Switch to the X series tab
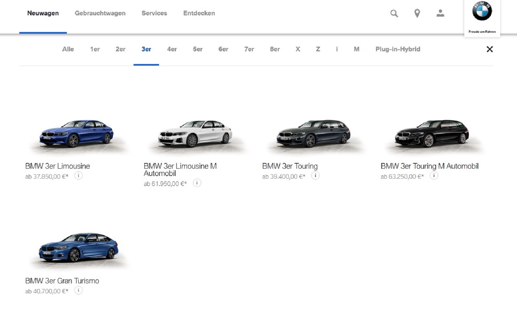The width and height of the screenshot is (517, 335). pos(298,49)
